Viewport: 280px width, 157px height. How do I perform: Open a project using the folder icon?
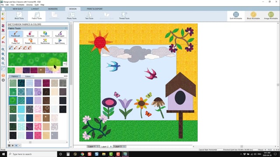[x=3, y=19]
